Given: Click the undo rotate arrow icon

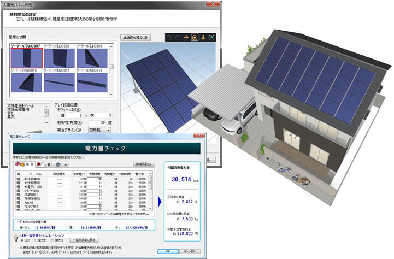Looking at the screenshot, I should coord(170,38).
